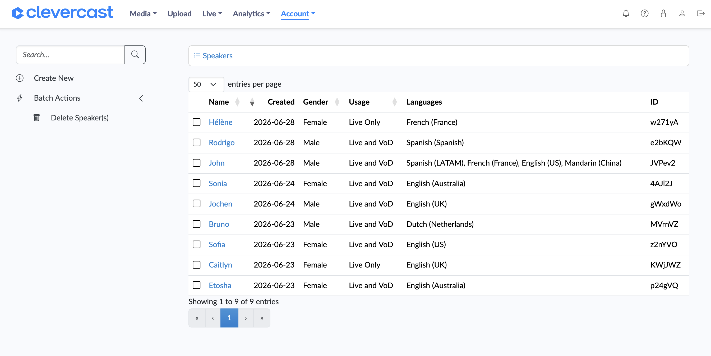This screenshot has width=711, height=356.
Task: Select the checkbox for Etosha
Action: (x=197, y=285)
